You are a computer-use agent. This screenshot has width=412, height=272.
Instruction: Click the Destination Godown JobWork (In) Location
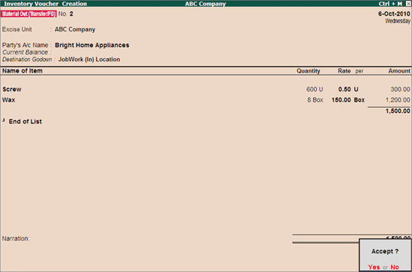point(89,60)
